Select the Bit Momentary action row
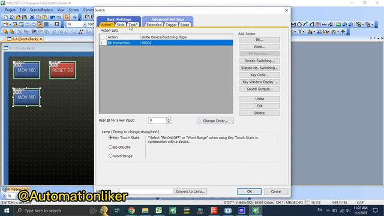 point(166,43)
